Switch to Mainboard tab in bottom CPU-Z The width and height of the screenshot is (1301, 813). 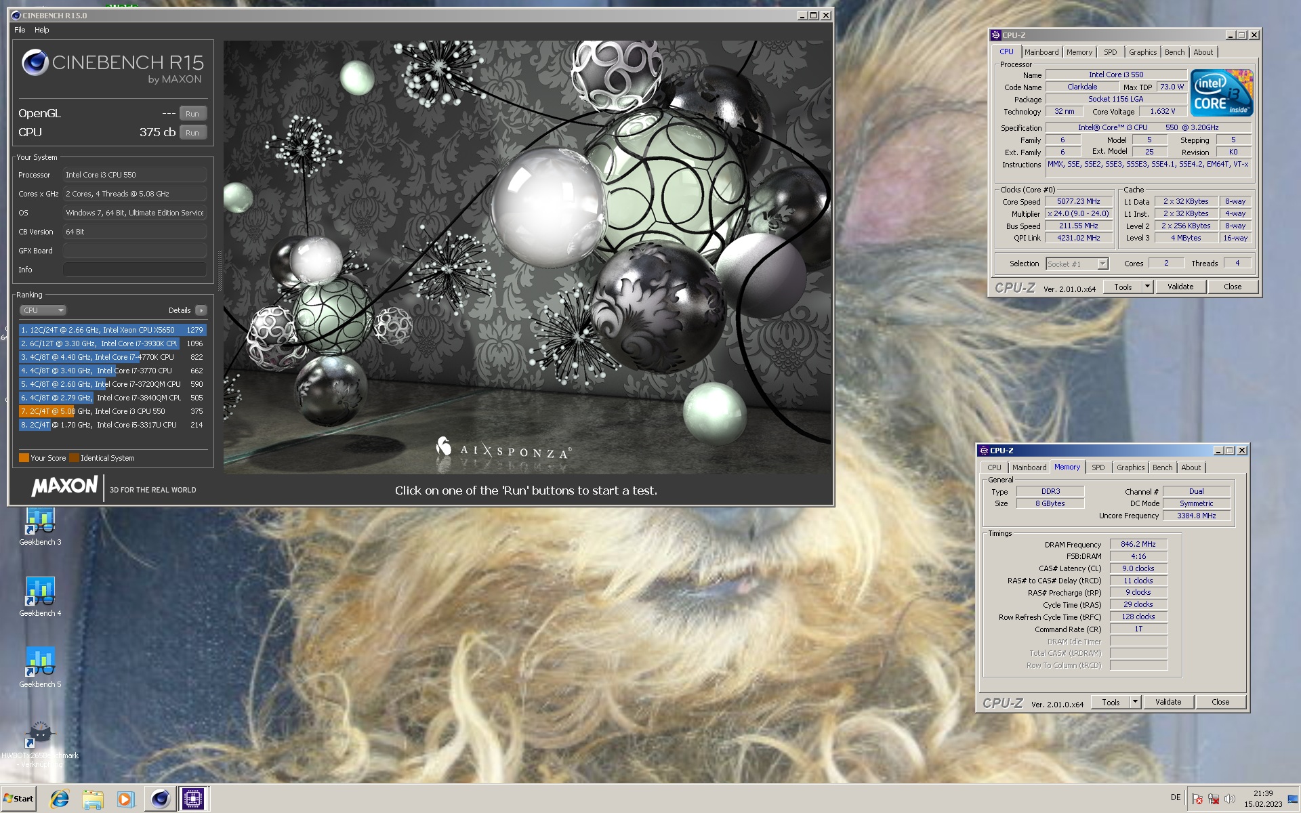point(1029,467)
